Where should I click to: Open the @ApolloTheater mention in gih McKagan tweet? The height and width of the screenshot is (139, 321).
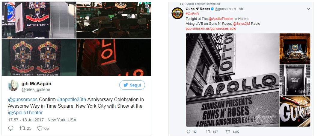point(25,112)
